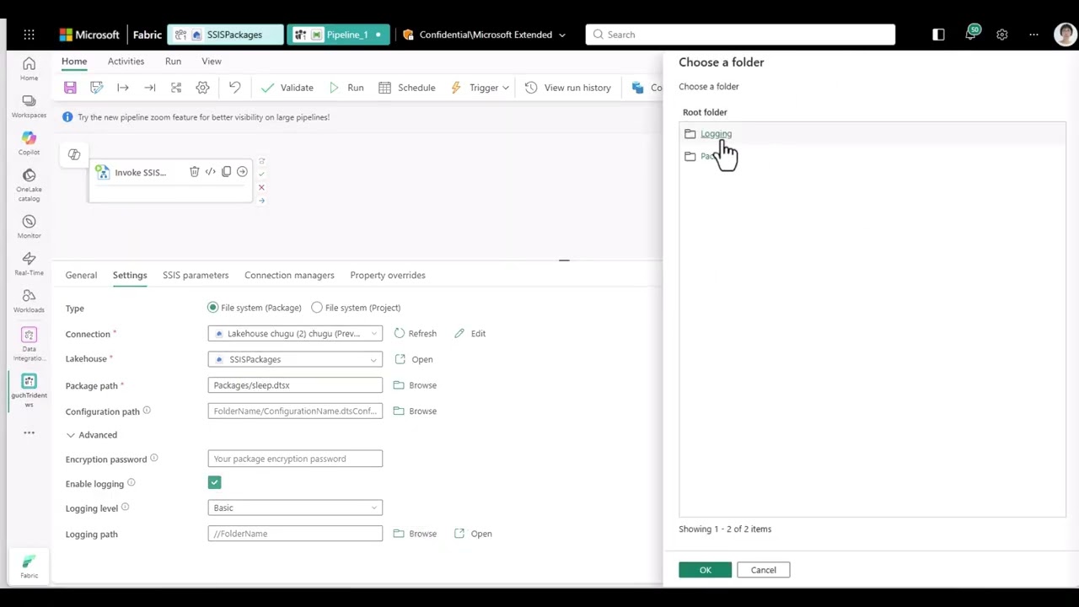Open the Logging level dropdown

coord(295,508)
